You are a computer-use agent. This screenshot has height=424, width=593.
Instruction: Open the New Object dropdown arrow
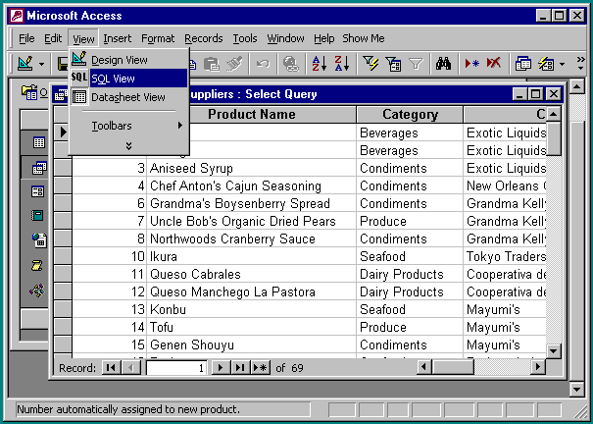[x=562, y=64]
